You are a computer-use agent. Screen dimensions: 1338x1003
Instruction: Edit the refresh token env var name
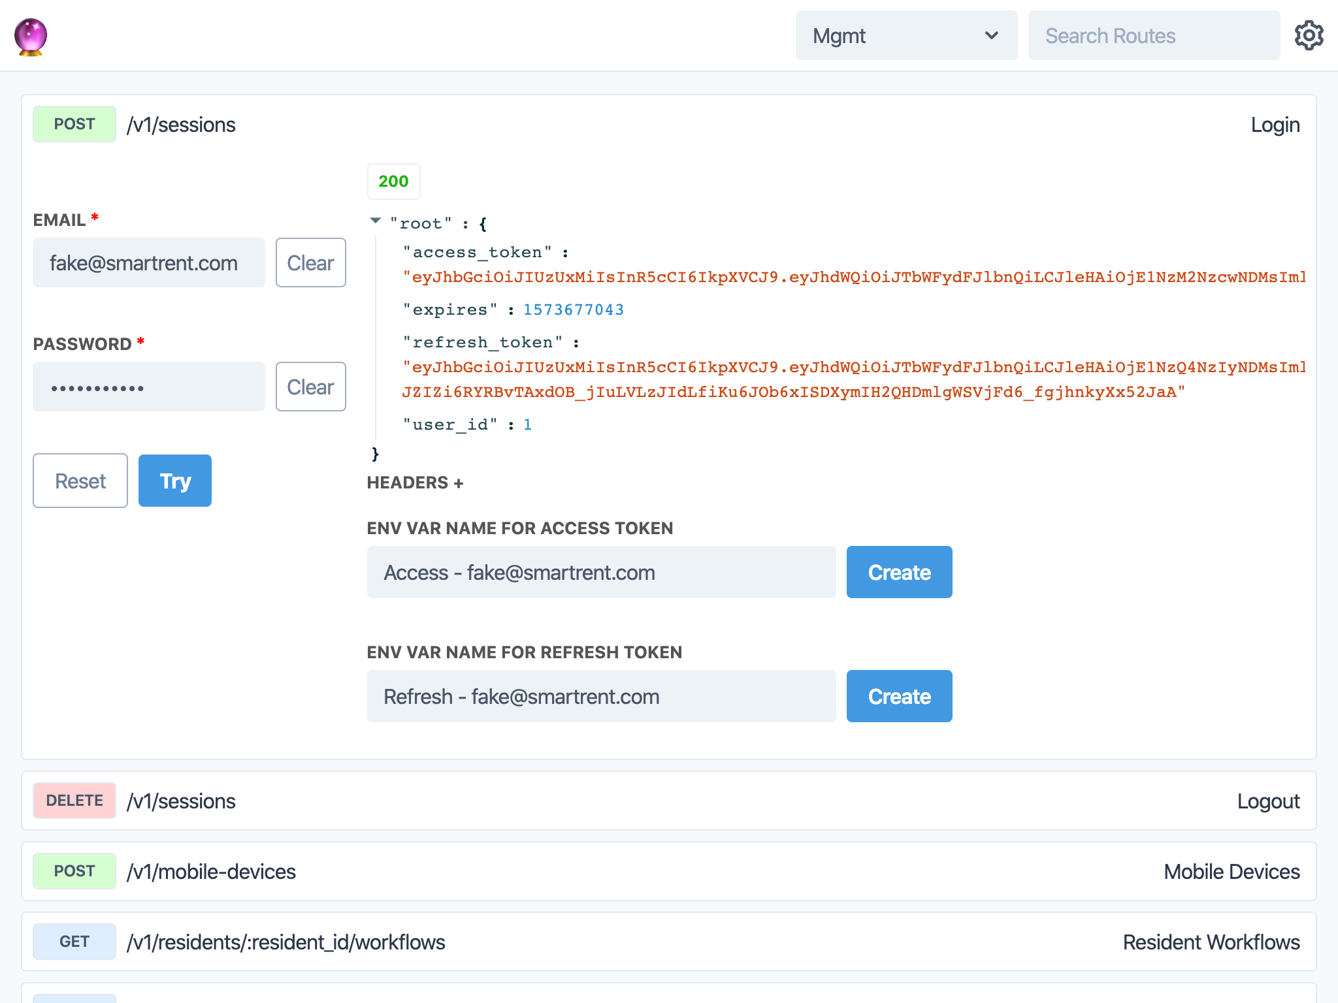pyautogui.click(x=601, y=696)
